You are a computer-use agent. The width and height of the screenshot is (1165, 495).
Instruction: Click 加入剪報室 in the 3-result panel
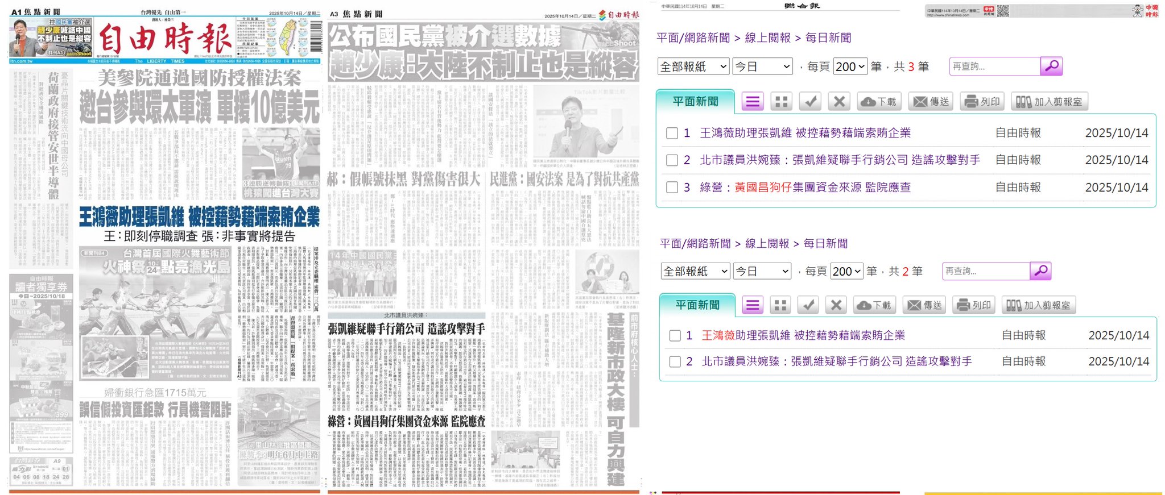(x=1050, y=102)
